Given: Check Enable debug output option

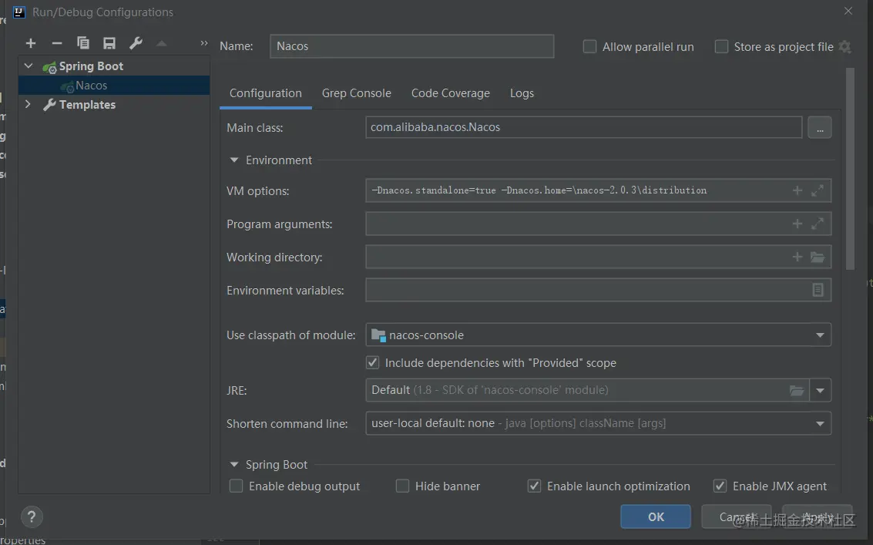Looking at the screenshot, I should tap(237, 486).
